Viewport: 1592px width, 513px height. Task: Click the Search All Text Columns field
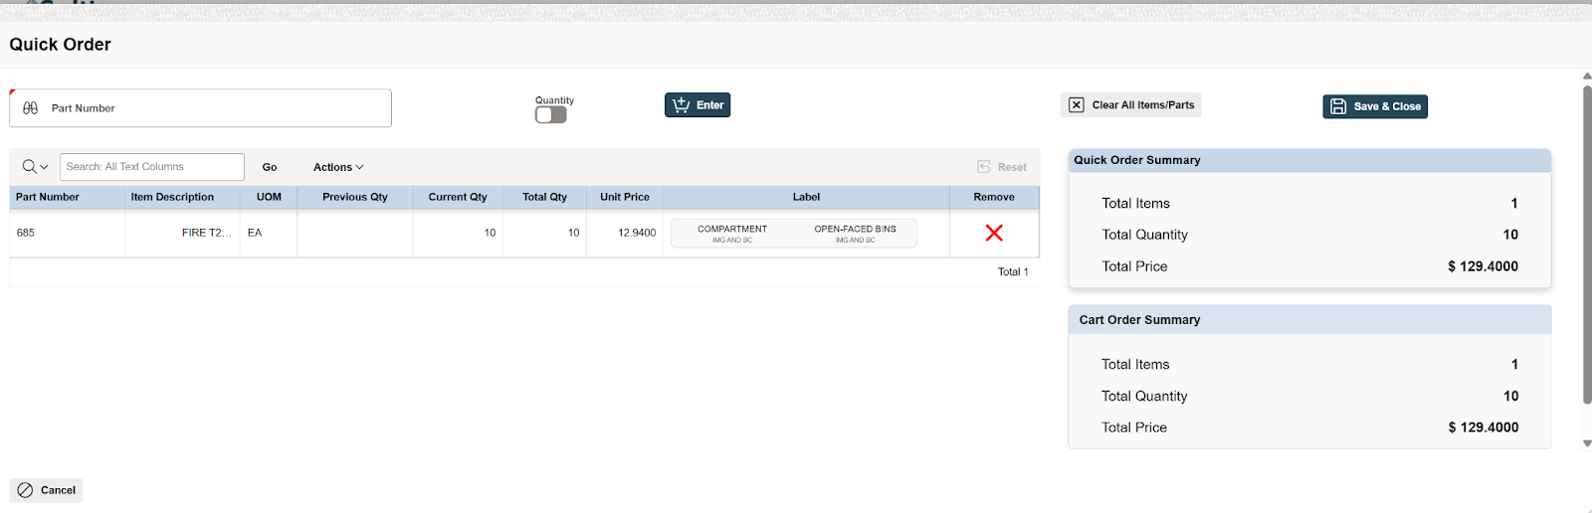(x=152, y=167)
